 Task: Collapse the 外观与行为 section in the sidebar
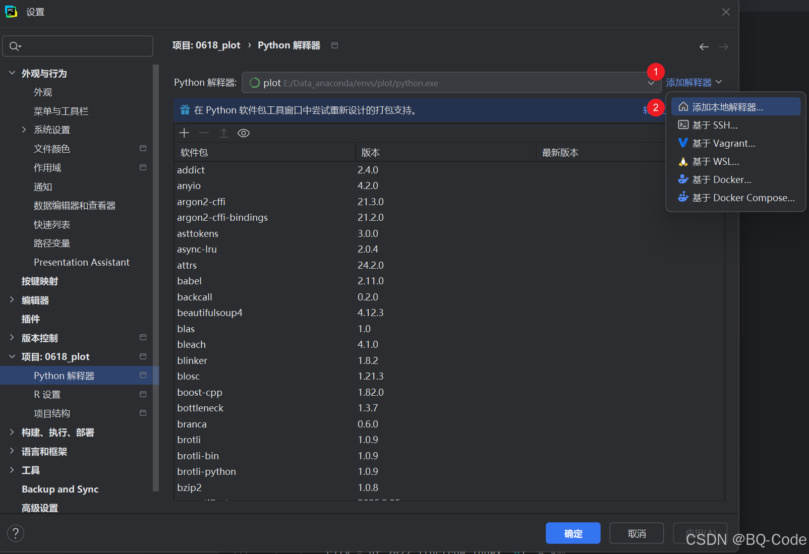coord(12,73)
